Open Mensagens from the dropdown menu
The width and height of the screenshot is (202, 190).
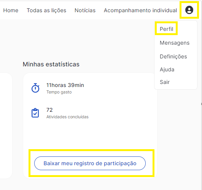point(175,43)
